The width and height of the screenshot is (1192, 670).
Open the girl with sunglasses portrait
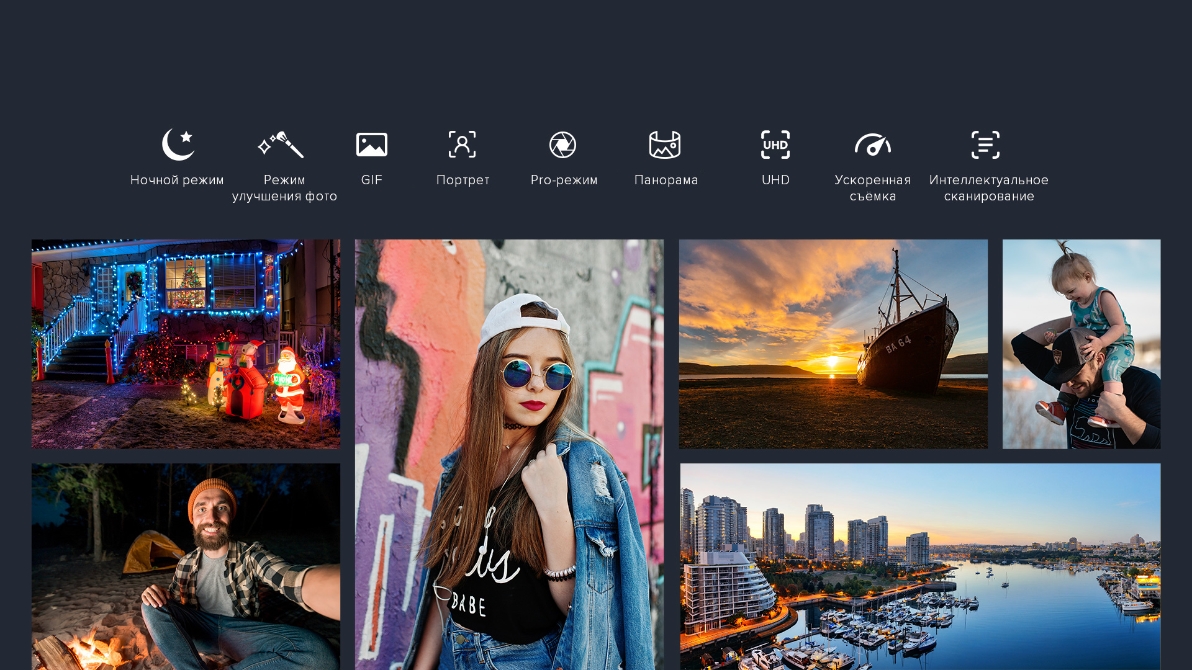coord(509,455)
